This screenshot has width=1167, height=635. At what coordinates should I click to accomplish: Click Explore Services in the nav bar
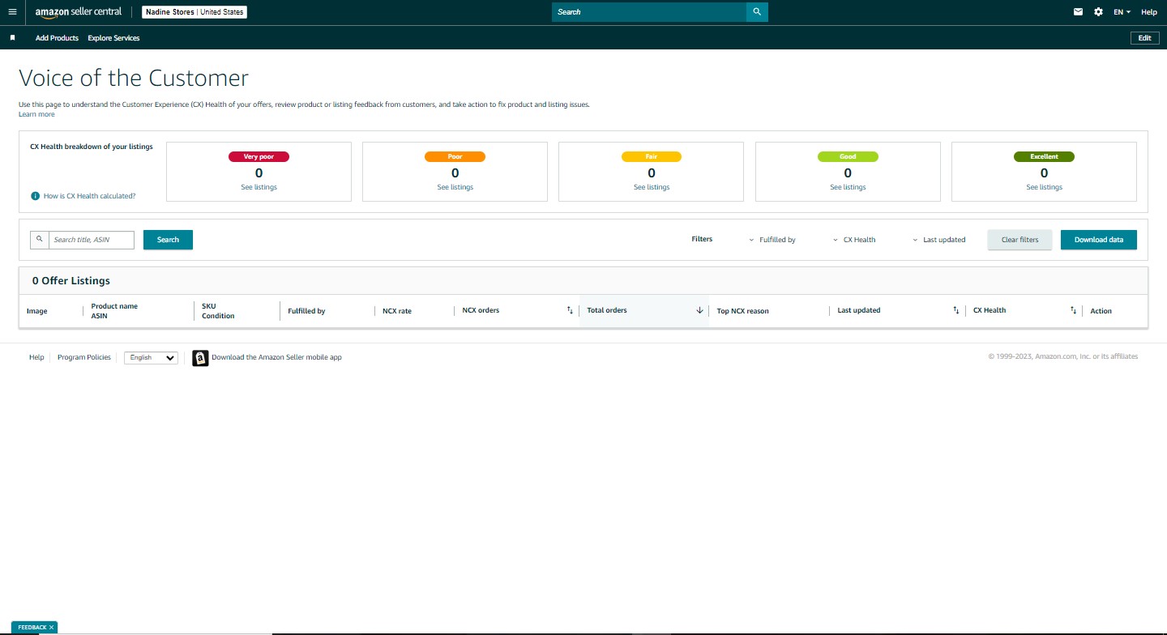[x=113, y=38]
